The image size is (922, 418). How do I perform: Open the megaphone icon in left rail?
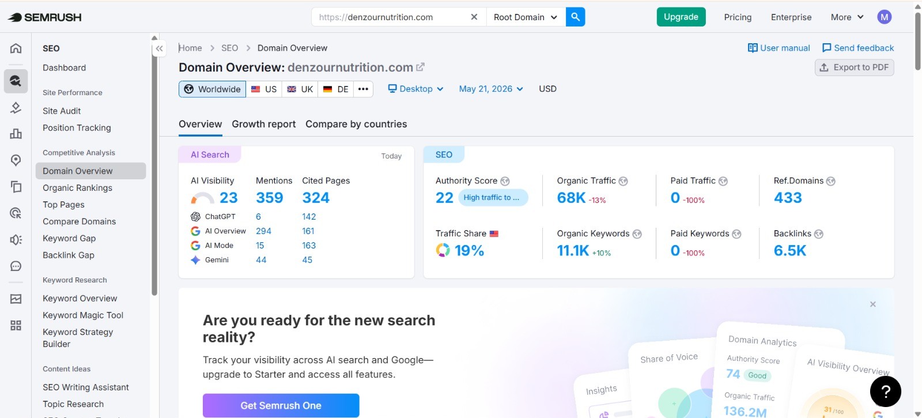tap(16, 239)
